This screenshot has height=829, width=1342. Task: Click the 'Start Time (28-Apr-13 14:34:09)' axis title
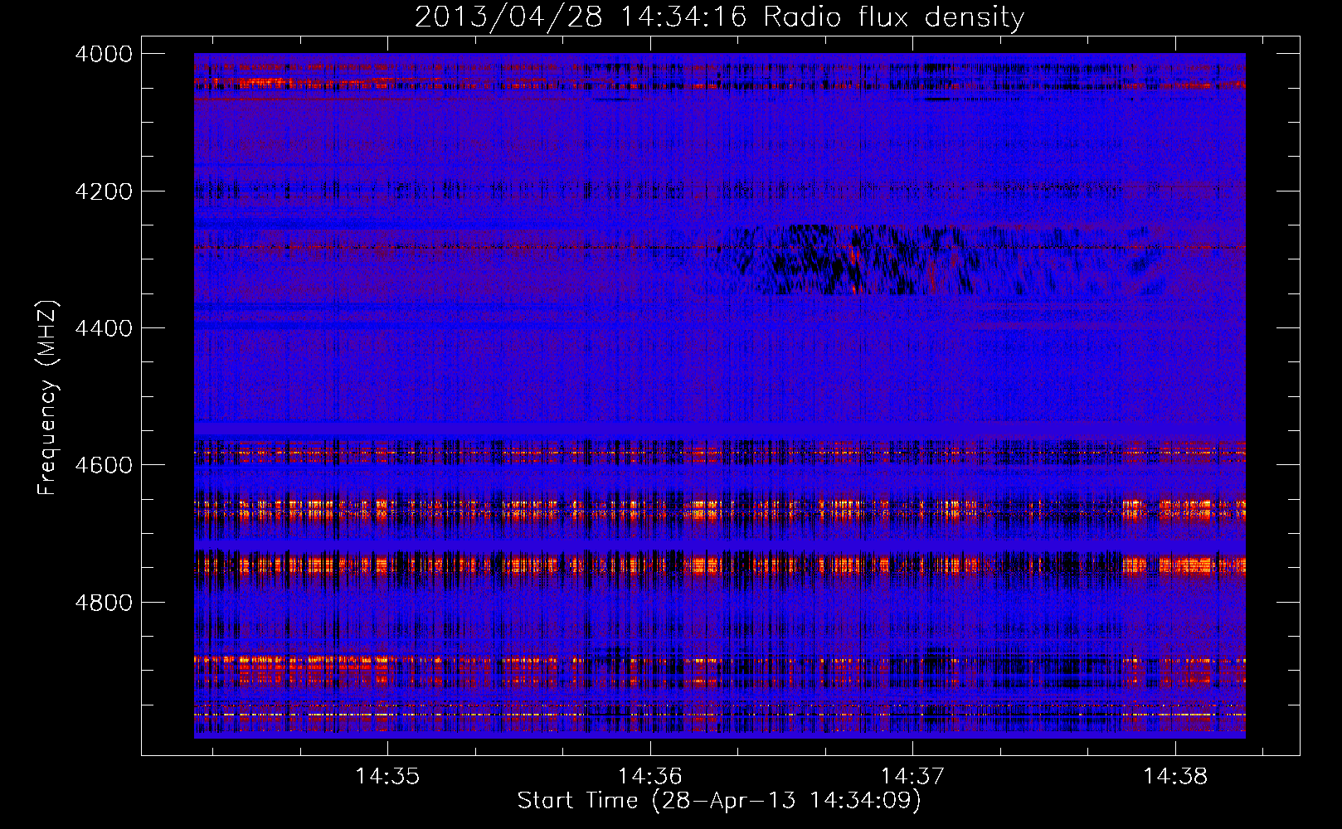(719, 801)
